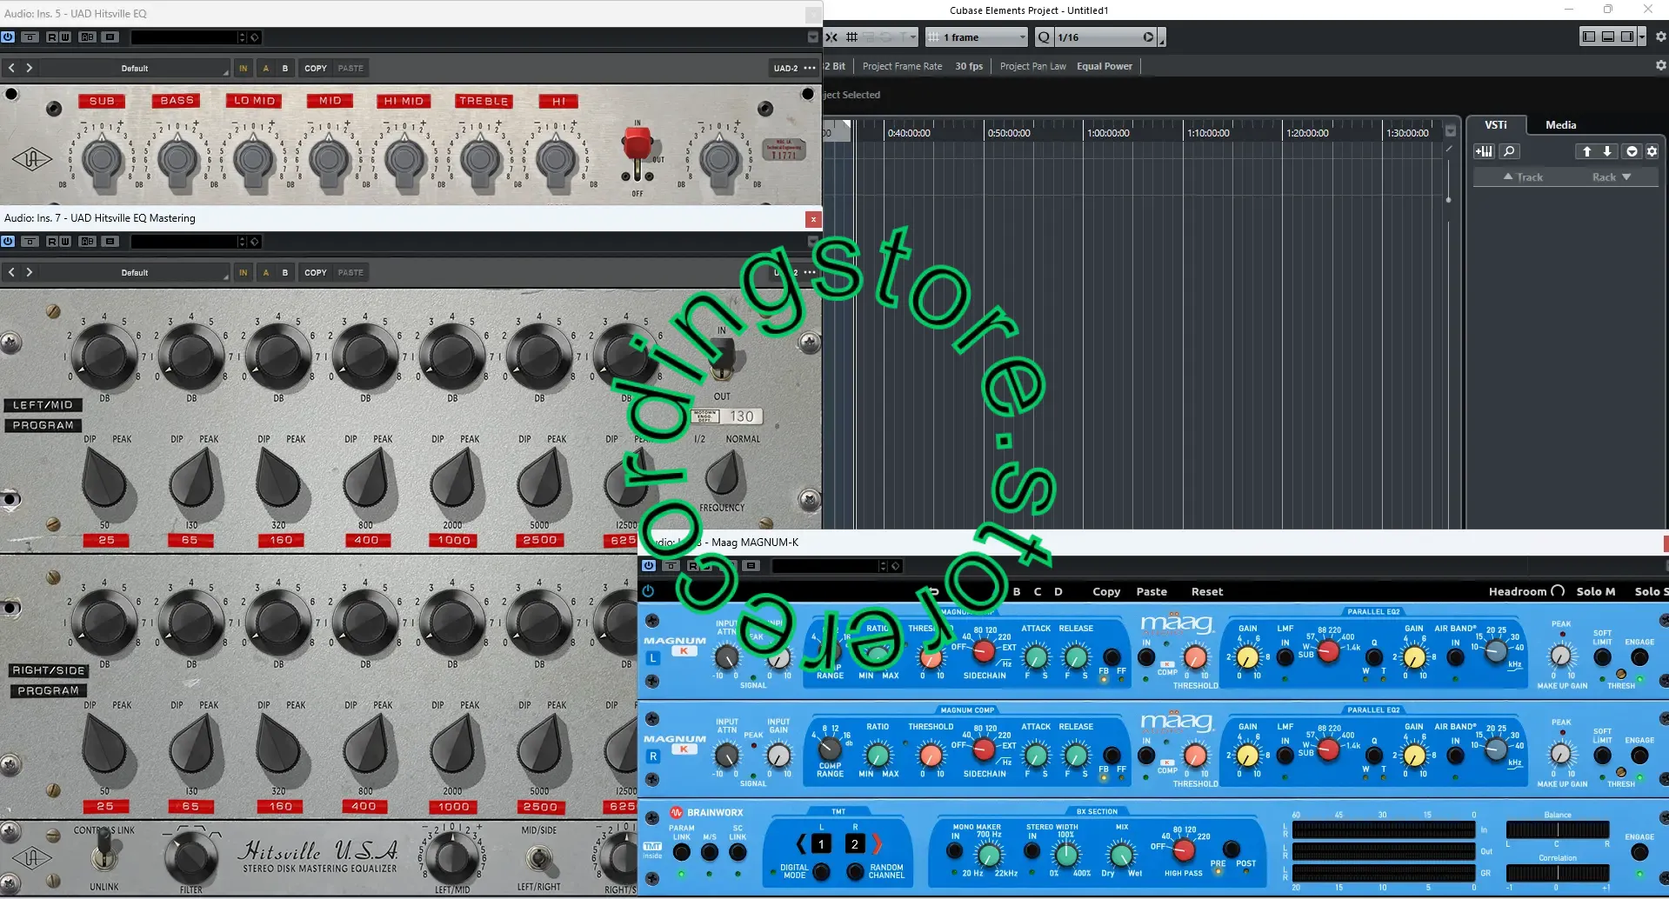Toggle Brainworx section ENGAGE button
The image size is (1669, 899).
[x=1639, y=853]
